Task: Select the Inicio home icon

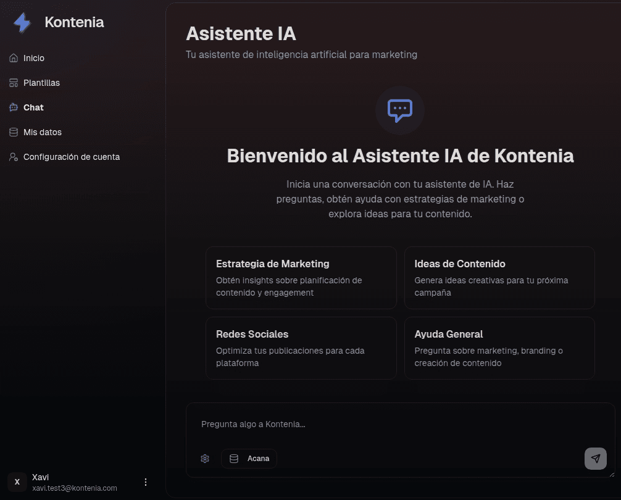Action: [x=12, y=57]
